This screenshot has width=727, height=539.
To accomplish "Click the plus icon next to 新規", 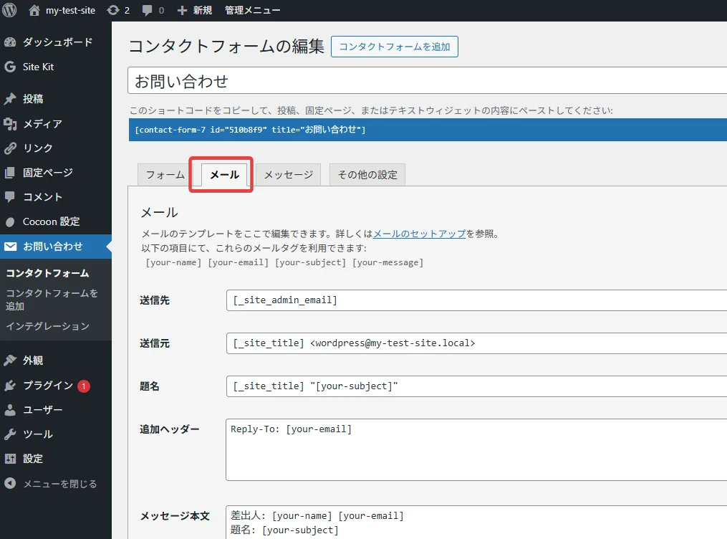I will click(x=182, y=10).
